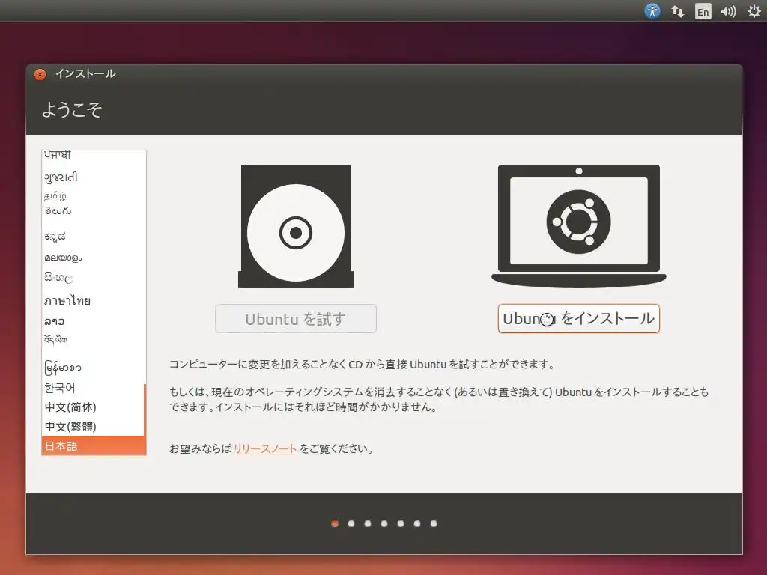Screen dimensions: 767x575
Task: Click the Ubuntu を試す button
Action: point(295,319)
